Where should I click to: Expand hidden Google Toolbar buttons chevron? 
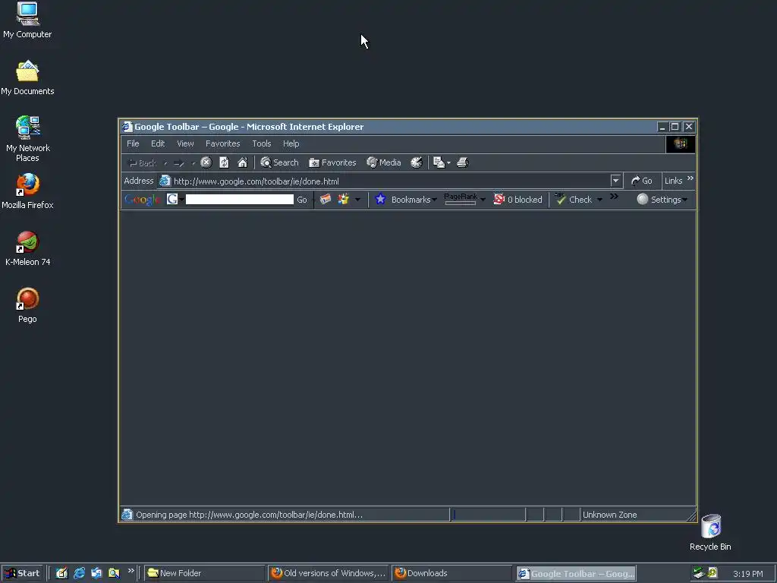click(614, 197)
